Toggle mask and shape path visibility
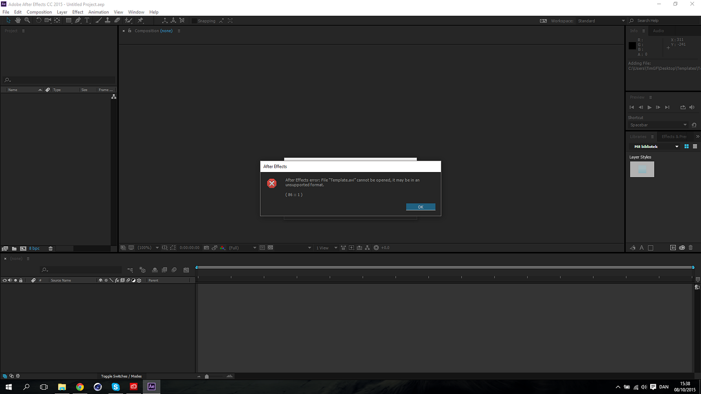The width and height of the screenshot is (701, 394). (x=173, y=248)
